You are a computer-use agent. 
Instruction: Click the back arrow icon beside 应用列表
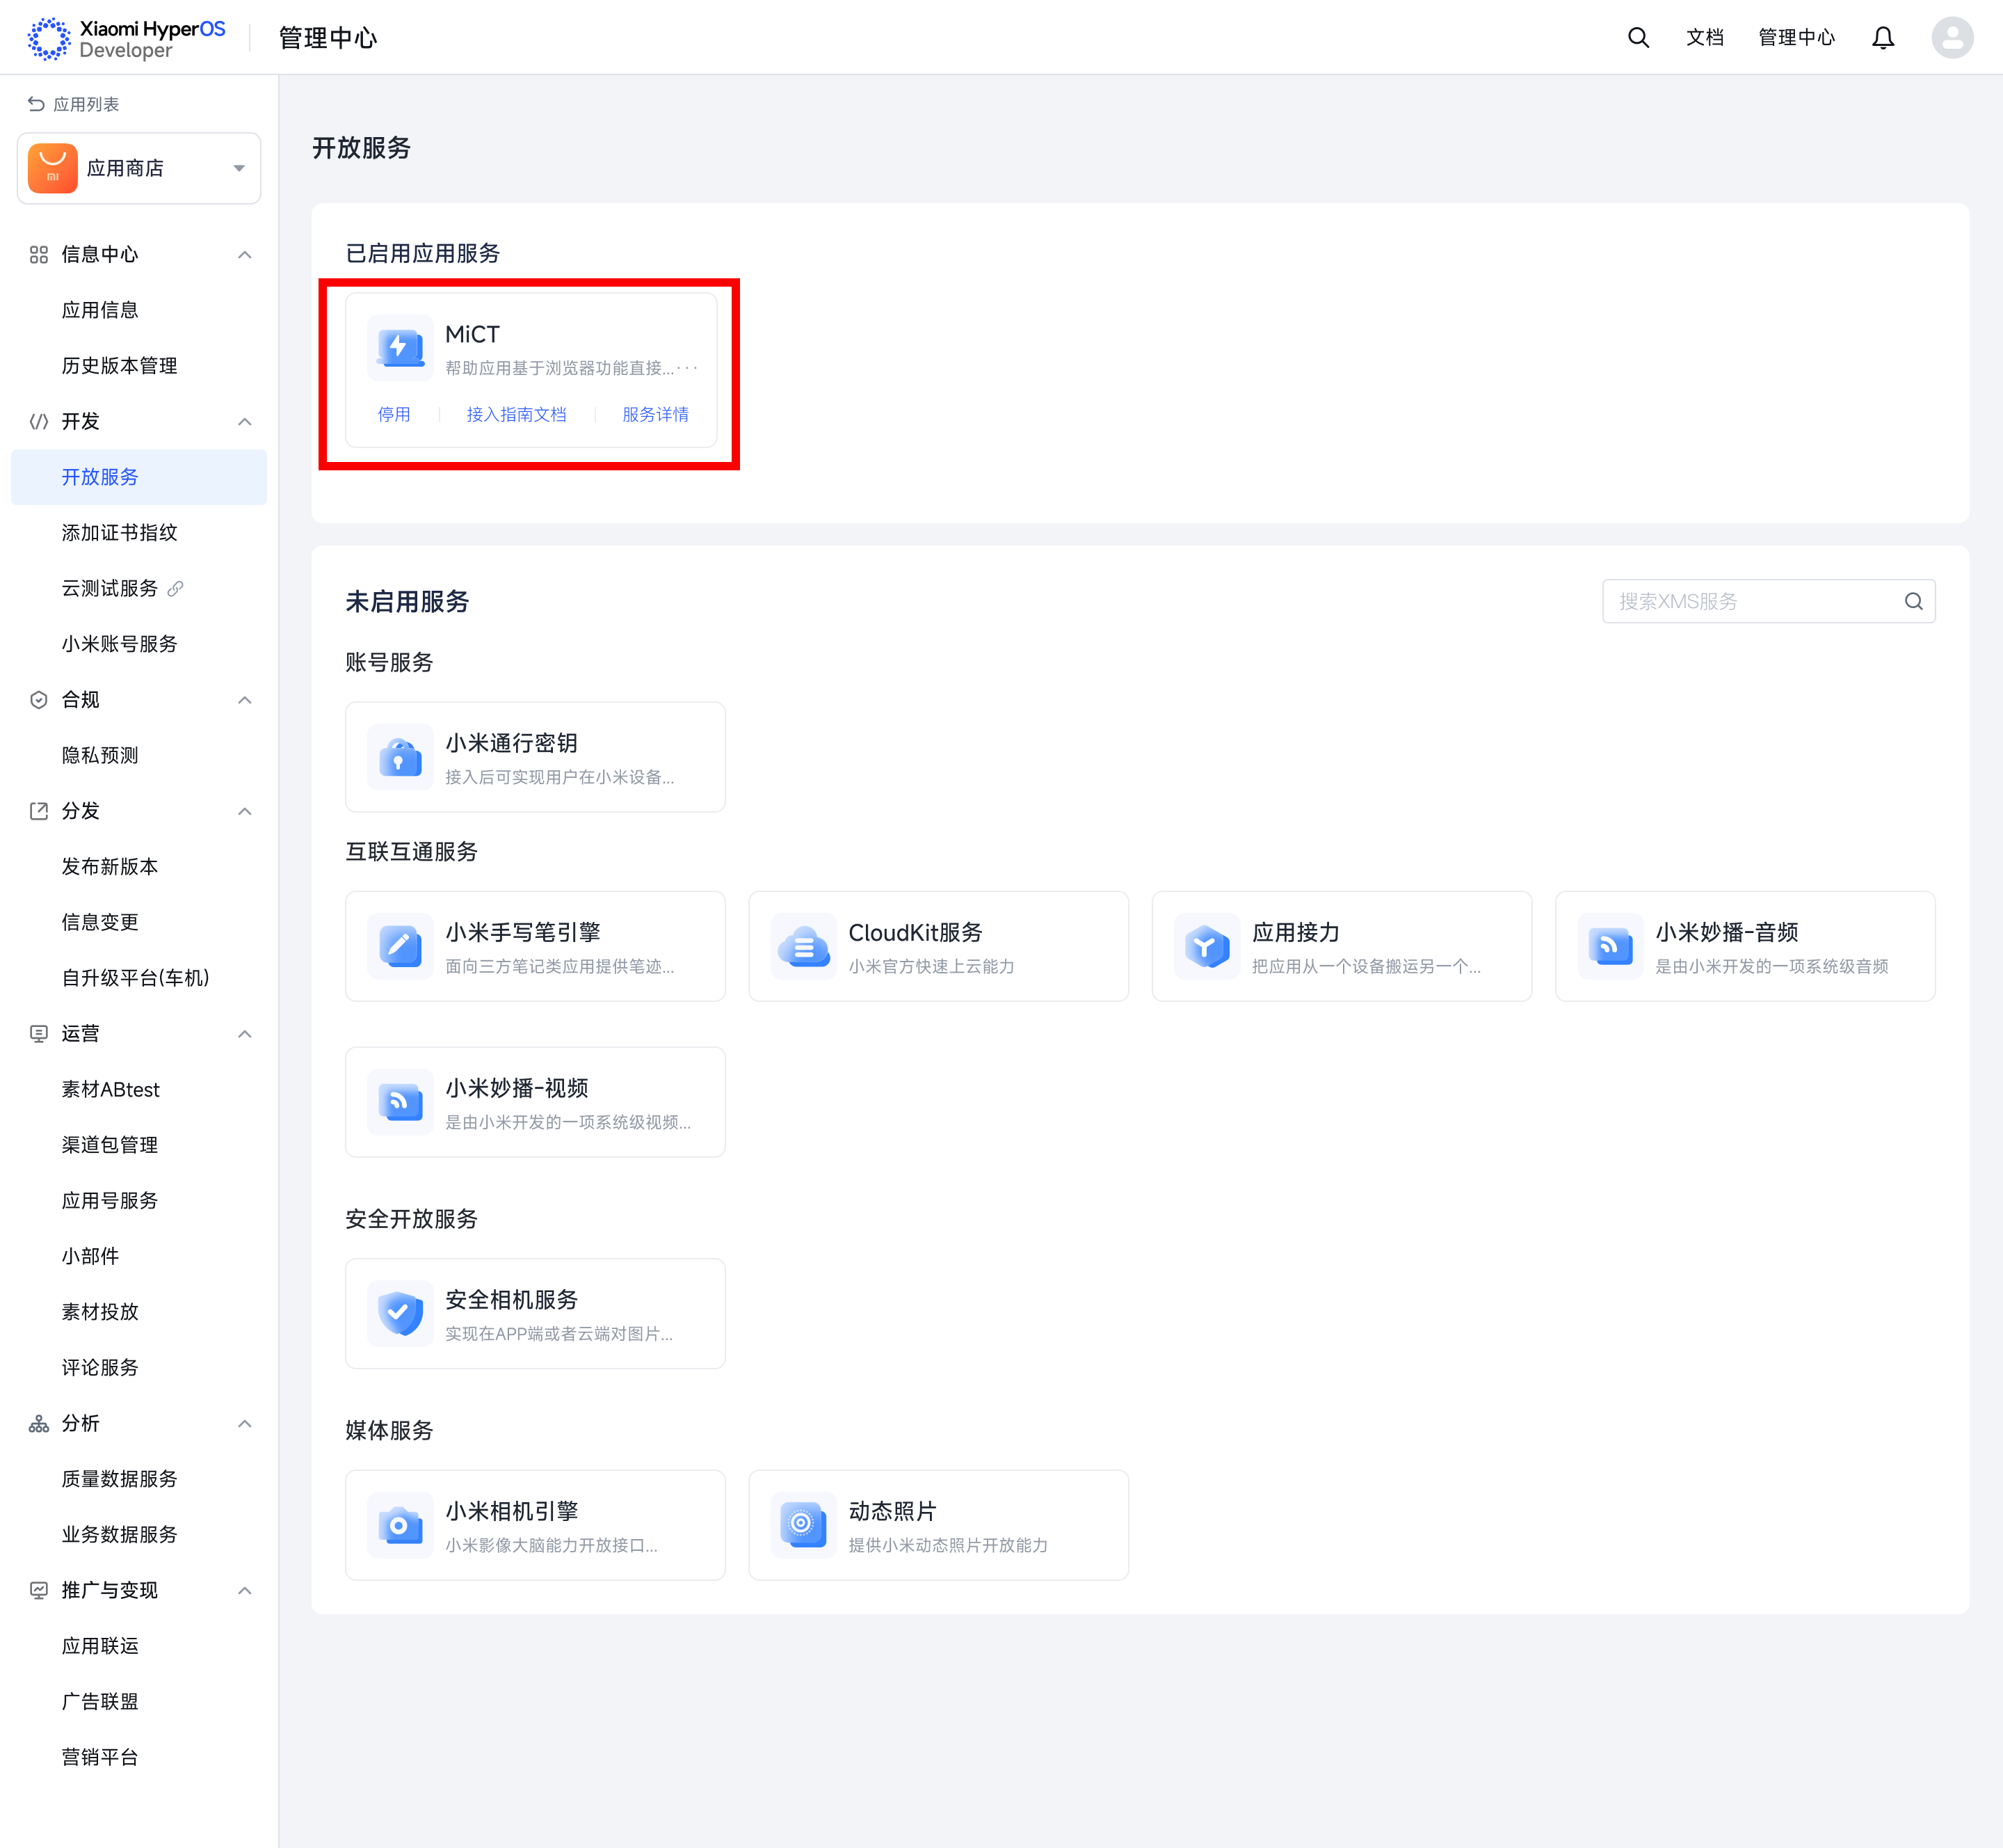36,104
